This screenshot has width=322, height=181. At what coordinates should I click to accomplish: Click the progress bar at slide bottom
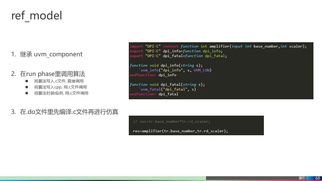pyautogui.click(x=101, y=180)
